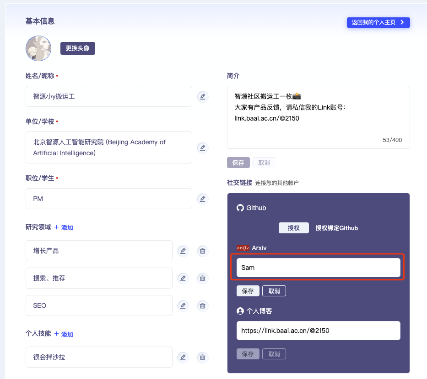Delete the 增长产品 research area entry
Viewport: 427px width, 379px height.
203,251
